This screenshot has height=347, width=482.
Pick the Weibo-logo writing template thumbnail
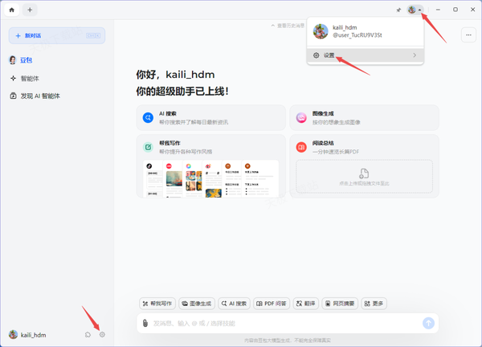pyautogui.click(x=212, y=179)
